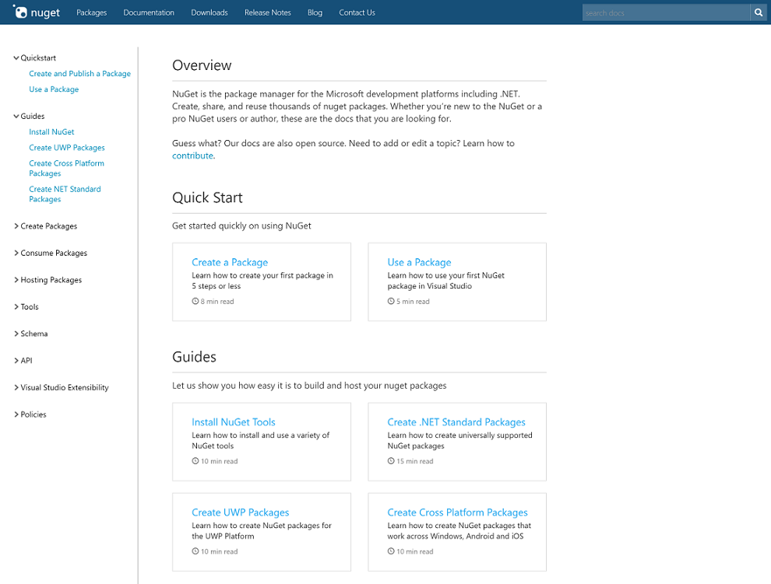Select Create and Publish a Package sidebar link
Viewport: 771px width, 584px height.
[79, 74]
